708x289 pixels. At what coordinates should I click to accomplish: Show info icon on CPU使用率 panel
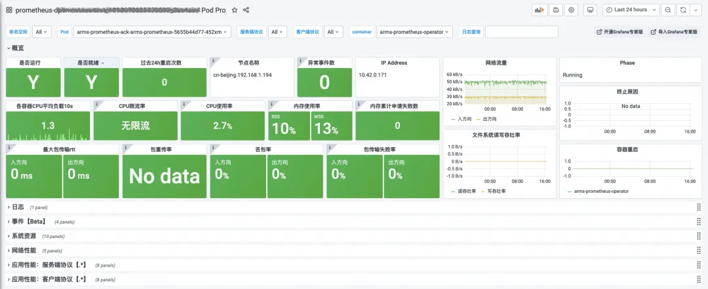[184, 103]
